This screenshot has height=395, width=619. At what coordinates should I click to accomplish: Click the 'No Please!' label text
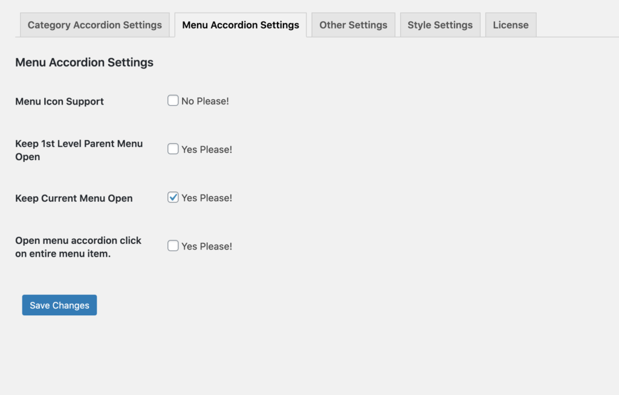tap(205, 101)
